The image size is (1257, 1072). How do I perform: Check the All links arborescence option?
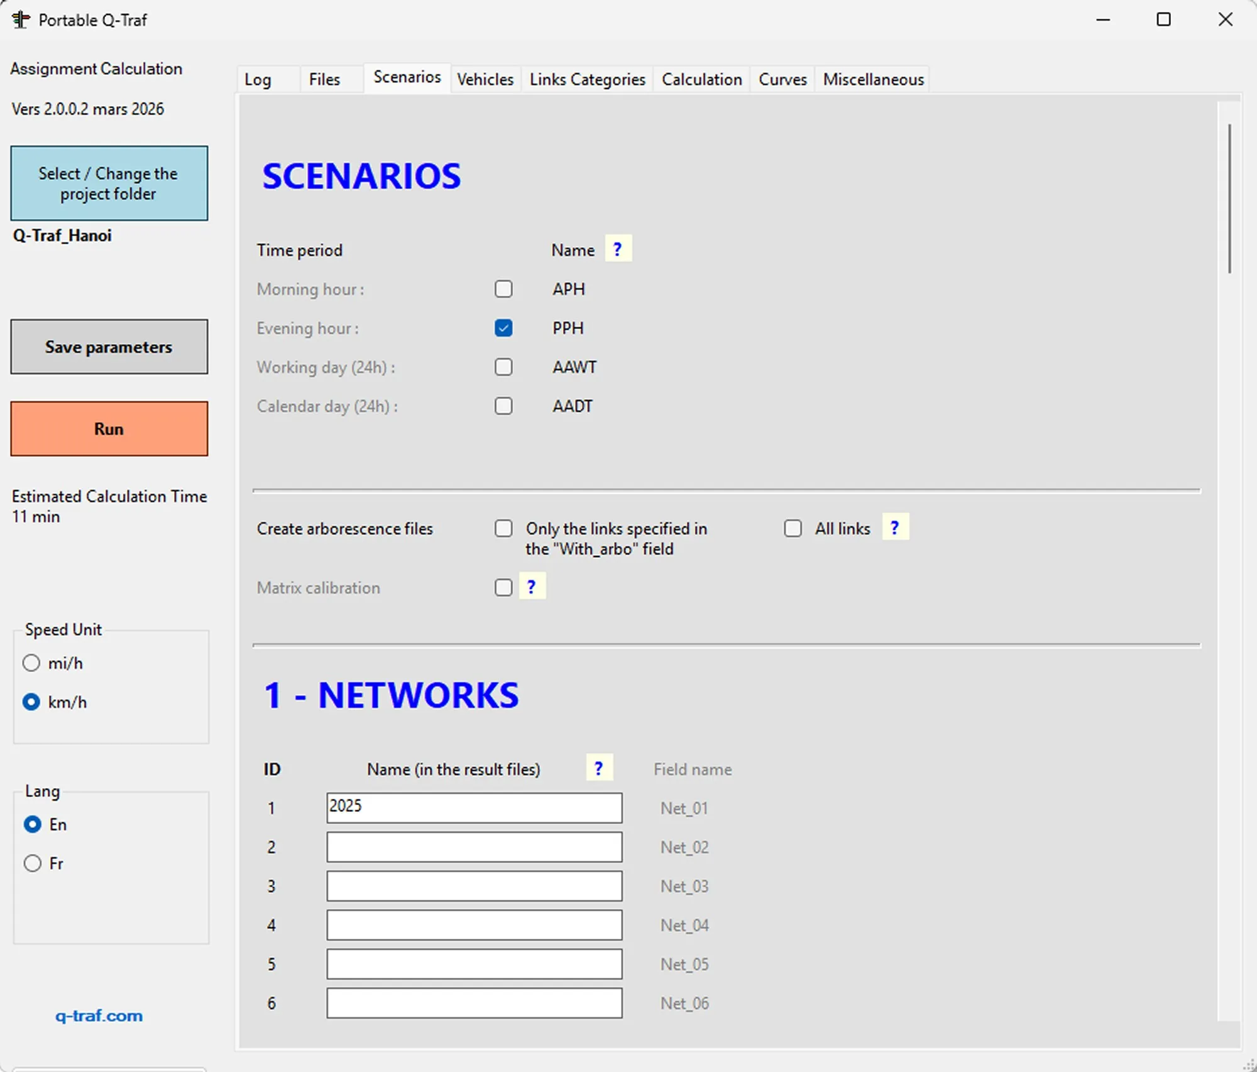click(x=793, y=528)
